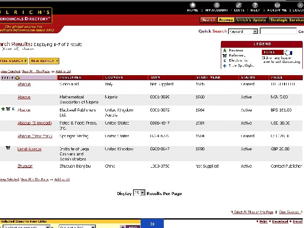Click the country cell China
Viewport: 304px width, 228px height.
click(110, 166)
